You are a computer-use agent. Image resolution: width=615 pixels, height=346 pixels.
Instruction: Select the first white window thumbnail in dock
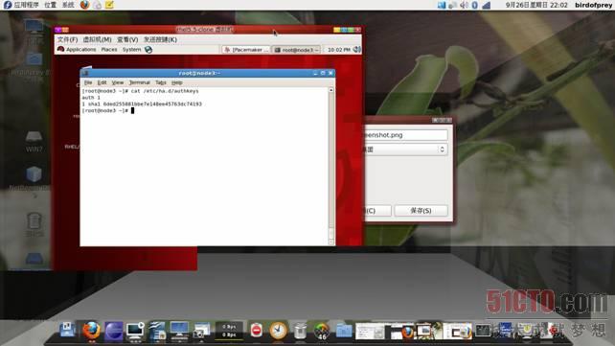(x=370, y=331)
